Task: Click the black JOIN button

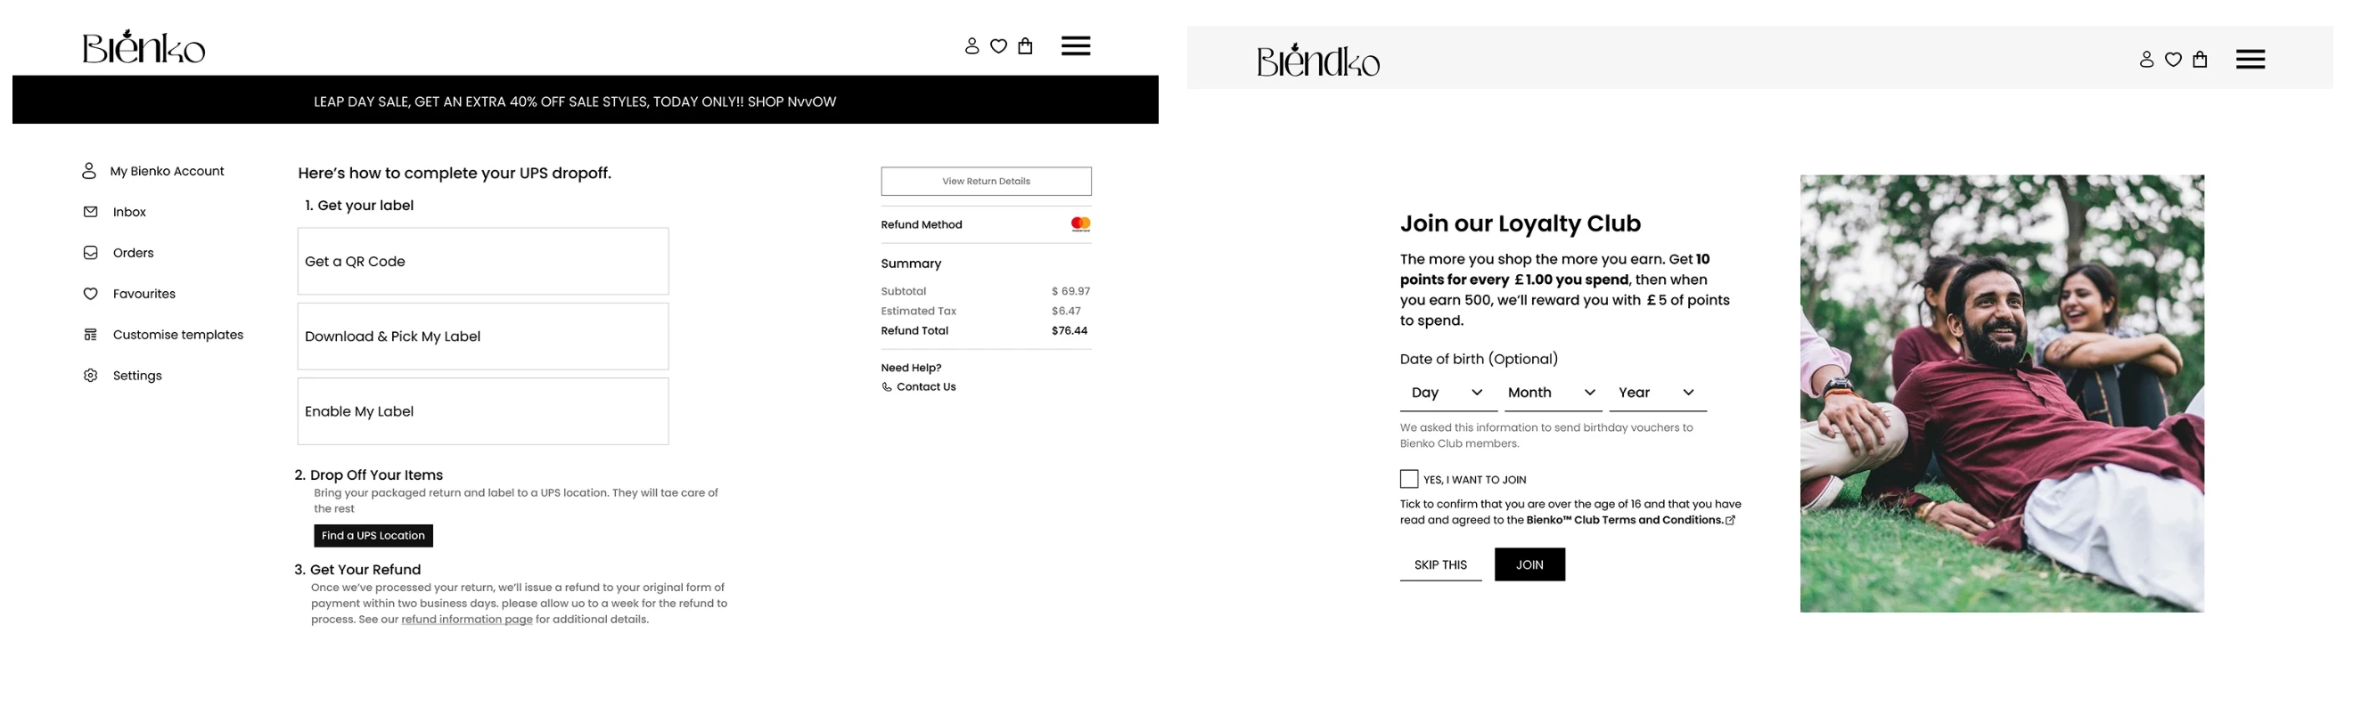Action: pos(1529,564)
